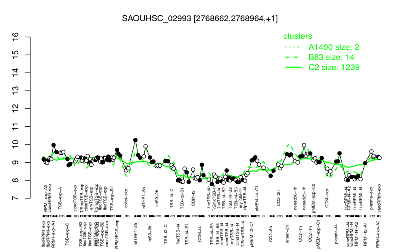Click y-axis tick label '7'
This screenshot has height=252, width=403.
[x=16, y=198]
